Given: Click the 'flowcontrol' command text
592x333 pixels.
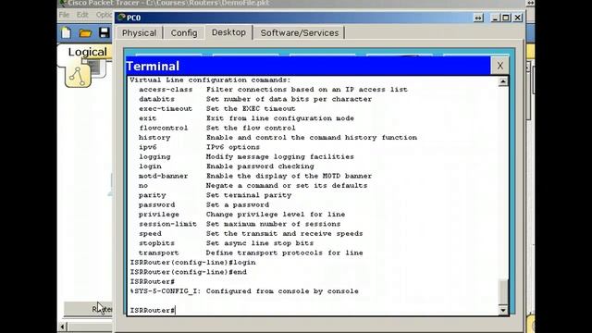Looking at the screenshot, I should coord(164,128).
